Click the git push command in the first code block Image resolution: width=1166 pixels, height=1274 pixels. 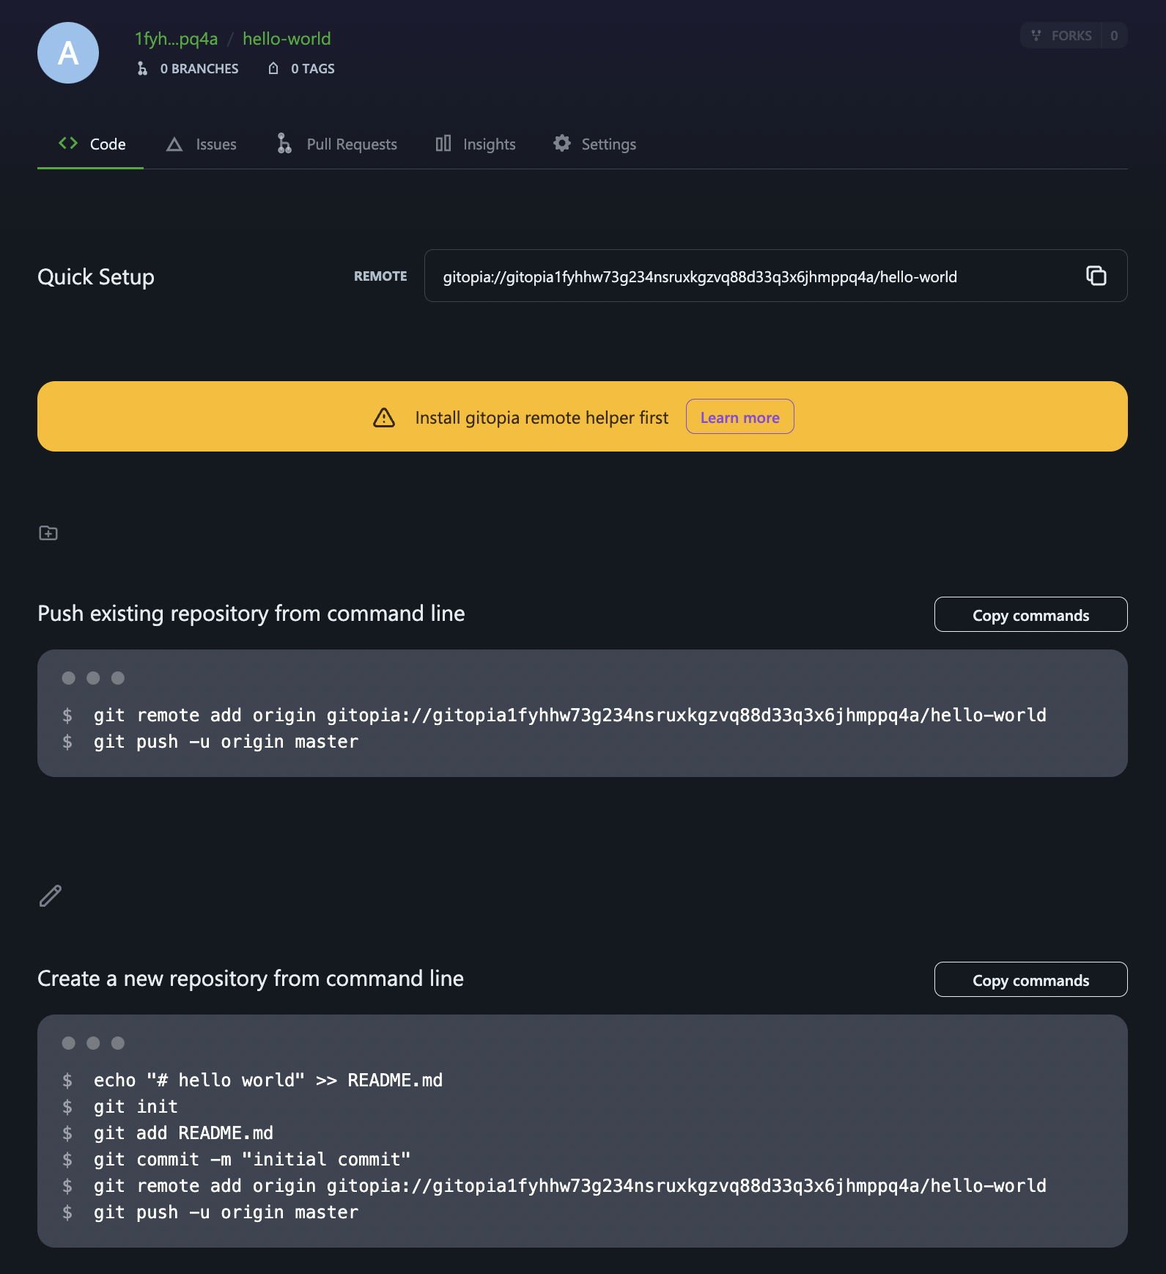[x=226, y=742]
